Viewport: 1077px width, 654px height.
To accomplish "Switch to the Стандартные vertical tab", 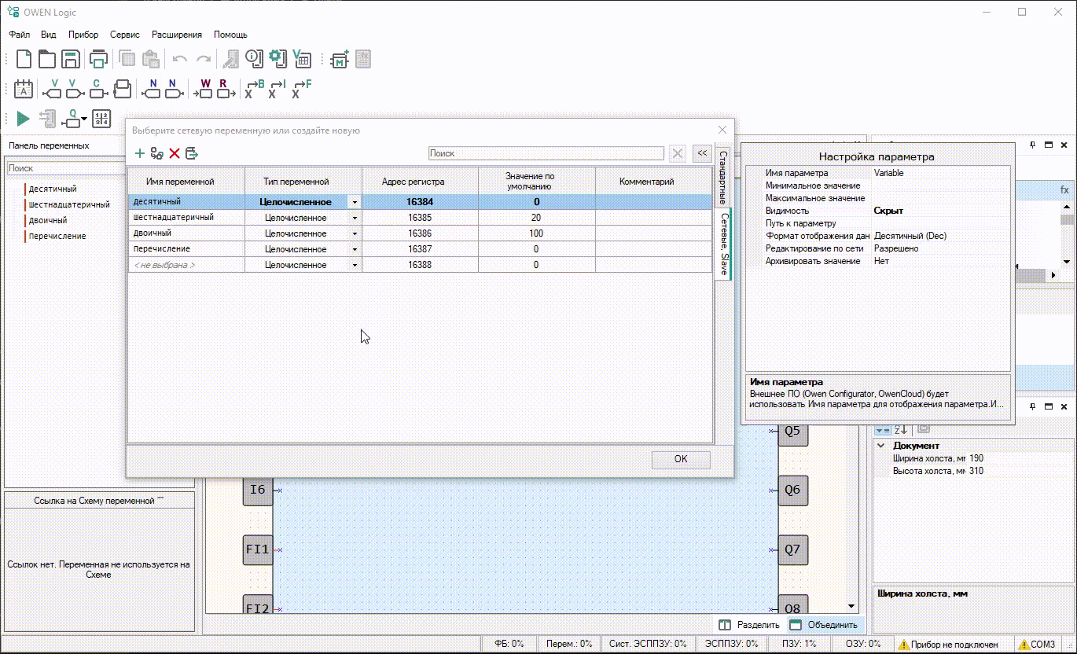I will click(723, 177).
